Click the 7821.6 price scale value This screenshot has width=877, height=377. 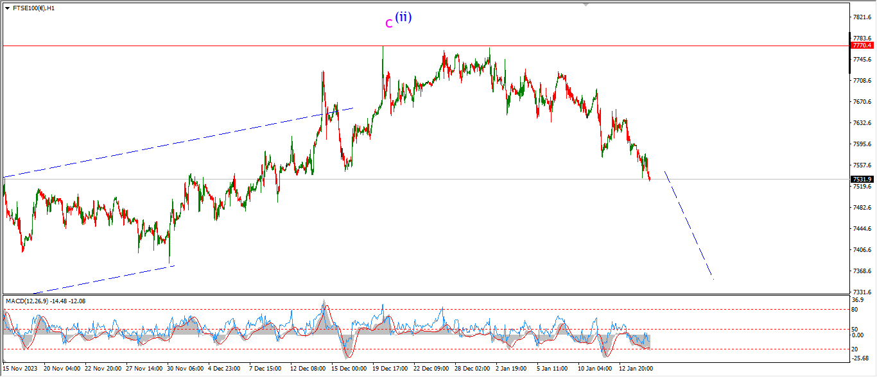(862, 17)
